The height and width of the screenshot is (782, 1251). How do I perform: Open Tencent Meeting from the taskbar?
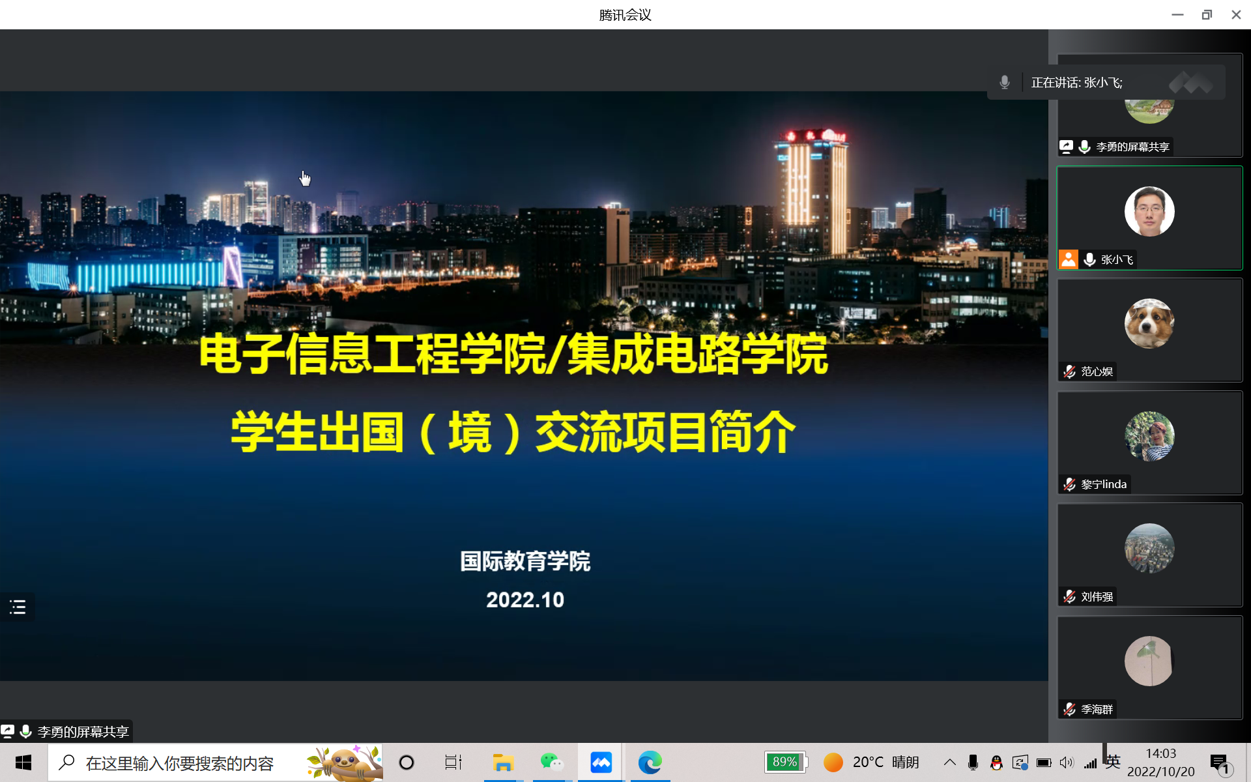601,762
